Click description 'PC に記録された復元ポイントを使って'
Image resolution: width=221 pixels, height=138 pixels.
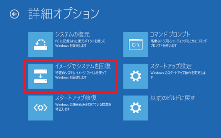coord(80,41)
